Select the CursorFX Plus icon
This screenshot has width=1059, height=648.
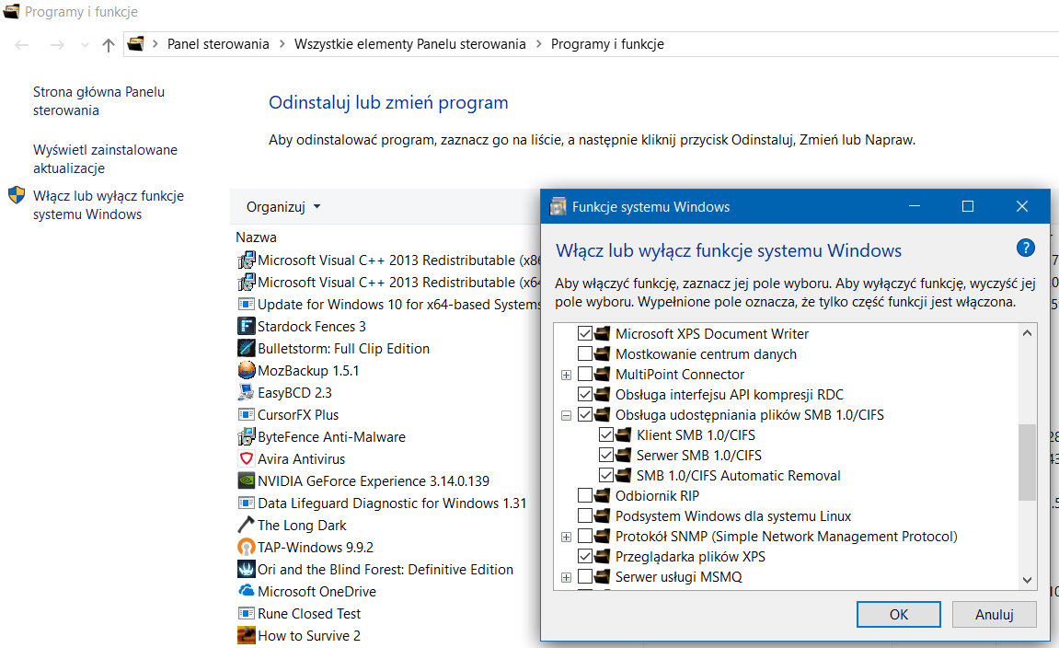tap(247, 415)
